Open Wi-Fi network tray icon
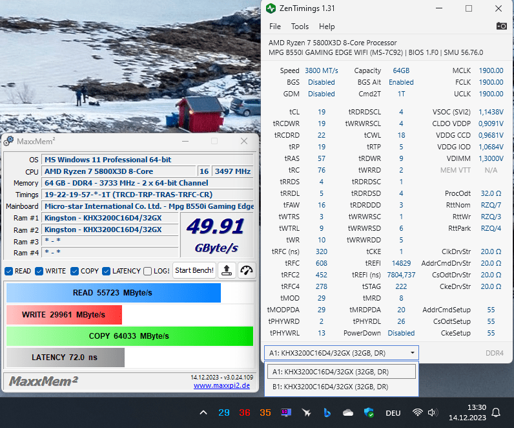Image resolution: width=514 pixels, height=428 pixels. click(417, 412)
